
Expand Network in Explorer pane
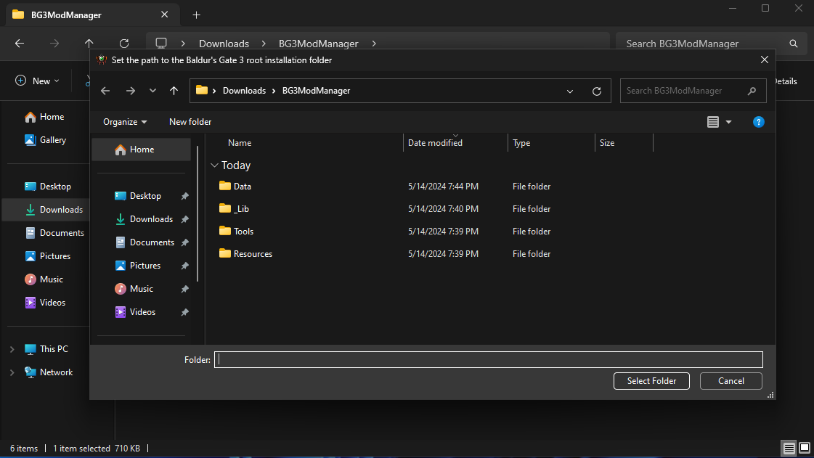pos(12,372)
